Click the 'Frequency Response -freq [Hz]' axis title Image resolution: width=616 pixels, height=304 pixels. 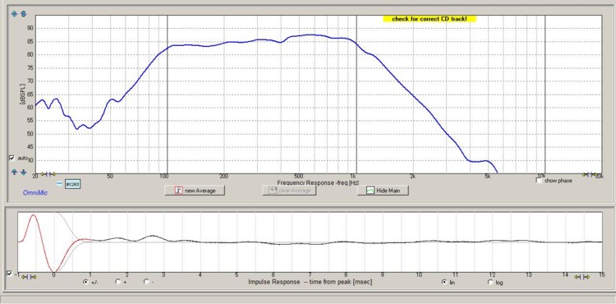click(318, 182)
